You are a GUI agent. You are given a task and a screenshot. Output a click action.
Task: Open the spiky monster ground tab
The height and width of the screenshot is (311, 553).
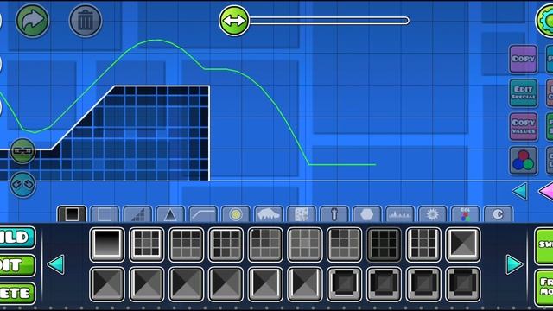269,214
